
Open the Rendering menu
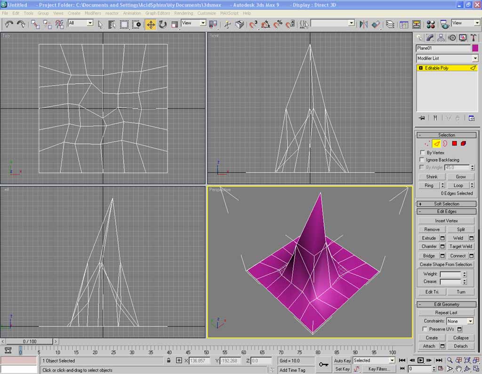click(x=183, y=13)
